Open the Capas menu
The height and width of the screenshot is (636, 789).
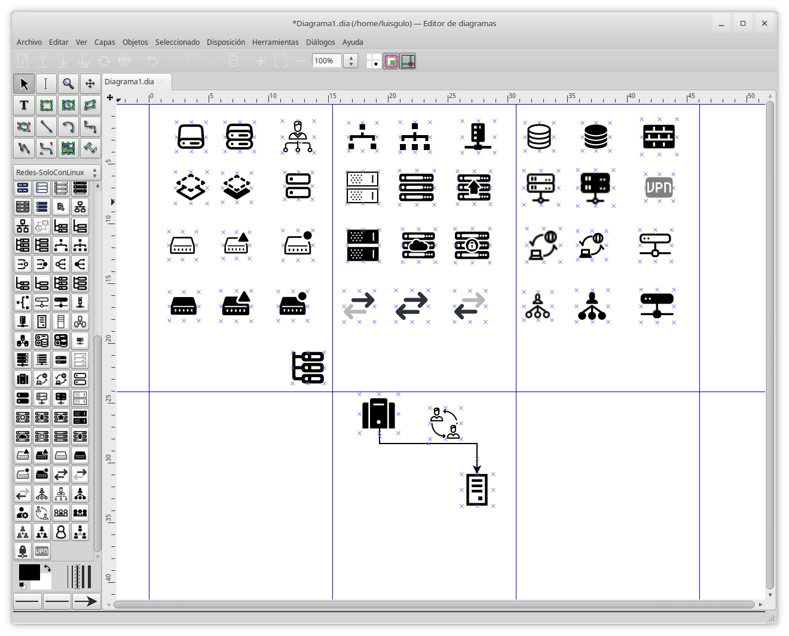(105, 42)
